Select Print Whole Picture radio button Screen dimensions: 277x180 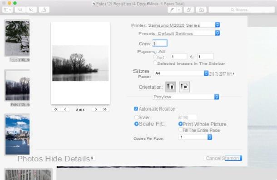pos(180,124)
